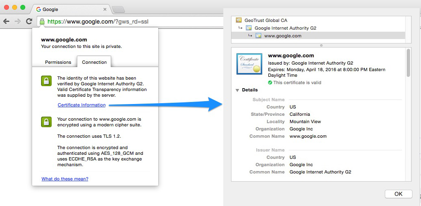Click the Issuer Name Organization 'Google Inc' value
The width and height of the screenshot is (421, 206).
(x=301, y=165)
